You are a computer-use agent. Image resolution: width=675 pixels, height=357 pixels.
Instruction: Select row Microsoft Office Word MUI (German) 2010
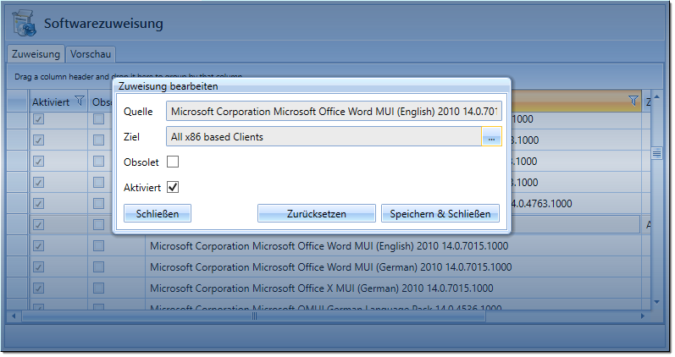click(330, 267)
